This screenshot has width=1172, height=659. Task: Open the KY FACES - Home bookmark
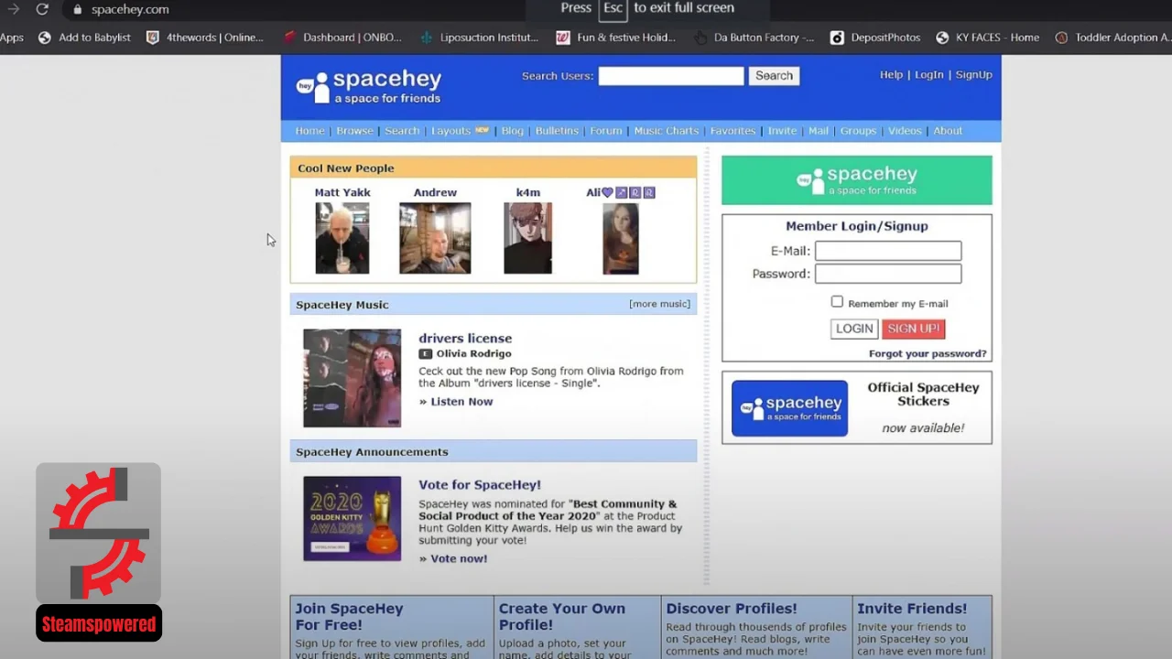pos(987,38)
